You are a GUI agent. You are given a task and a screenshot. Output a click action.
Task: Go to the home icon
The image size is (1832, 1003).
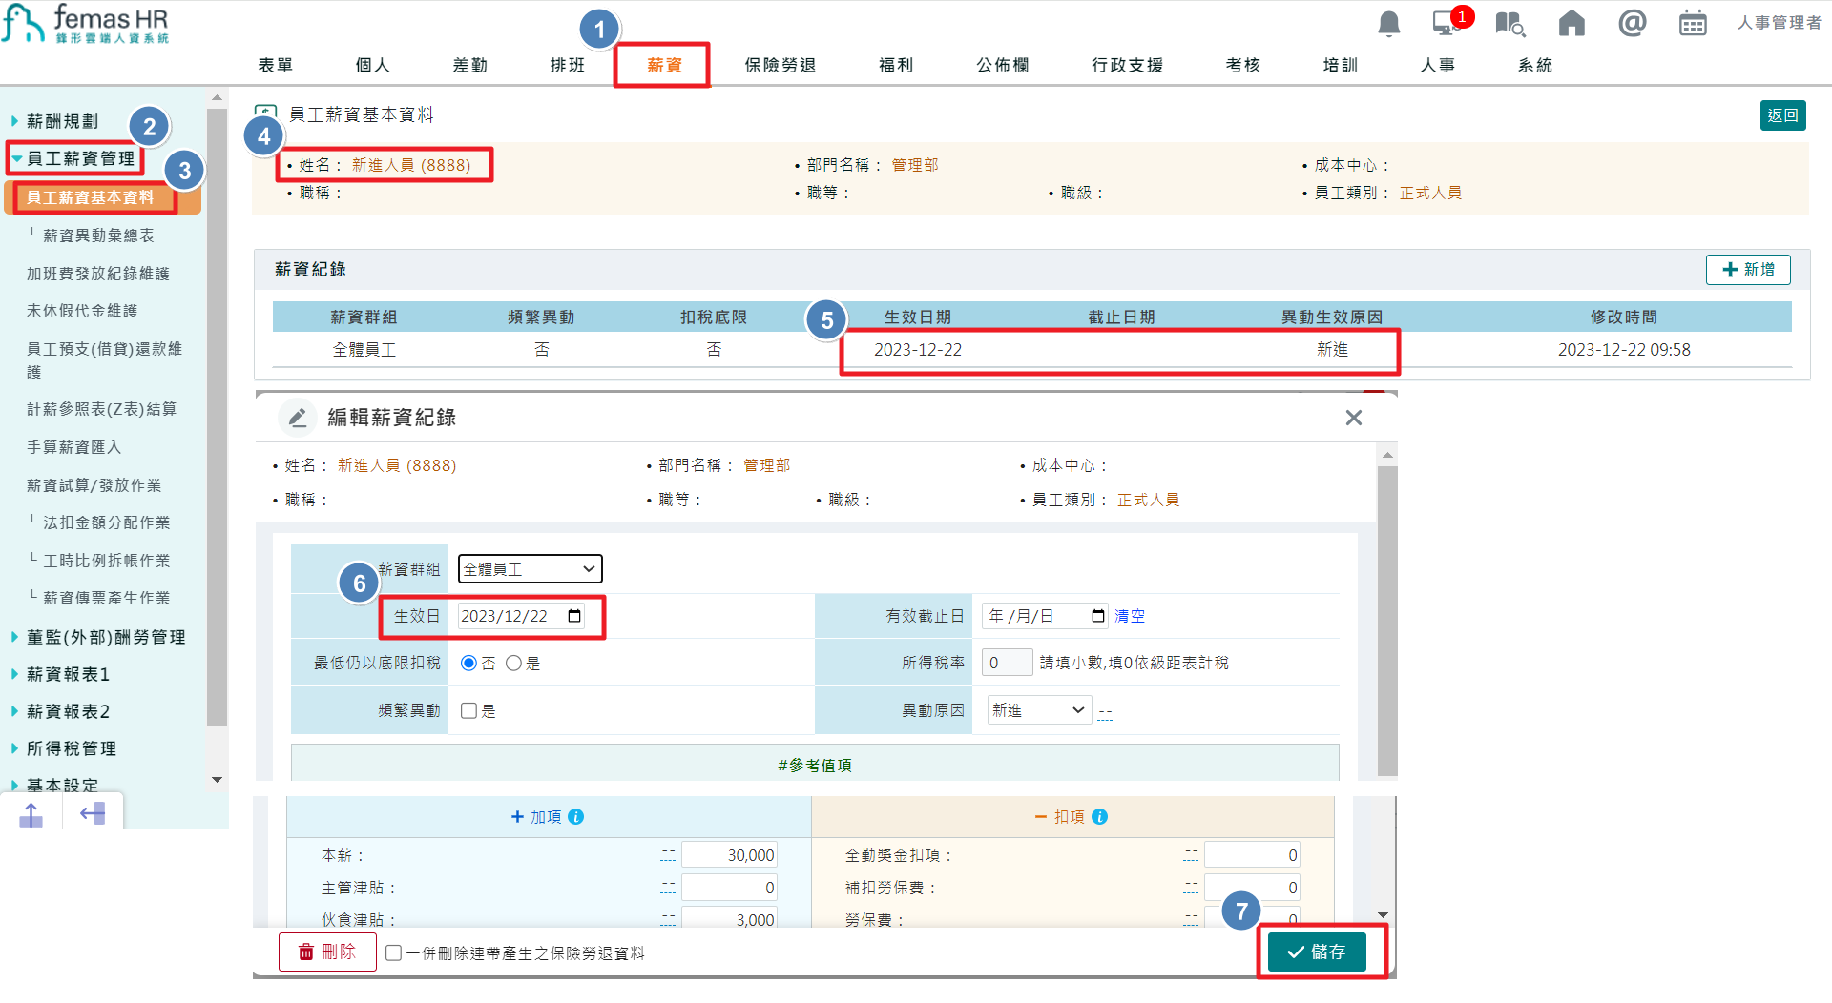click(1572, 23)
